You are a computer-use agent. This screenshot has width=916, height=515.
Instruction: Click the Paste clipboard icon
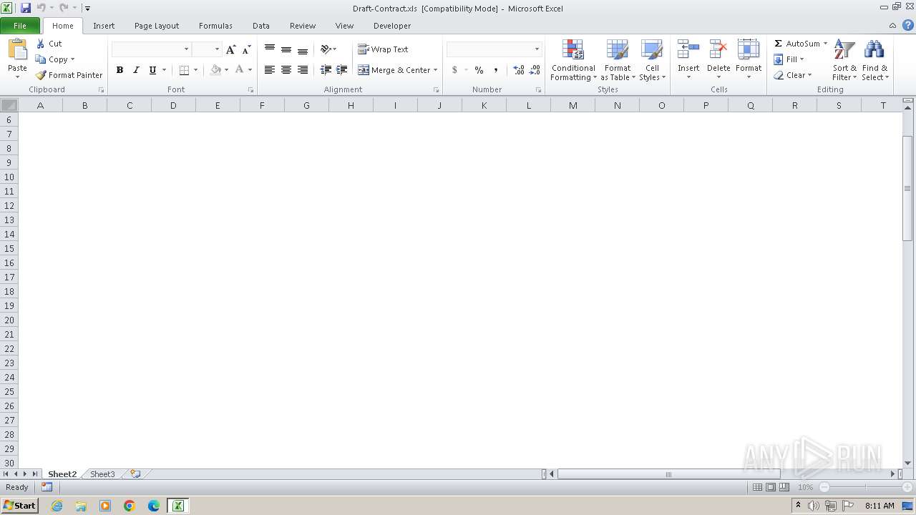[17, 50]
